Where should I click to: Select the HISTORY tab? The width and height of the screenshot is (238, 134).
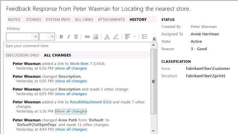coord(138,19)
